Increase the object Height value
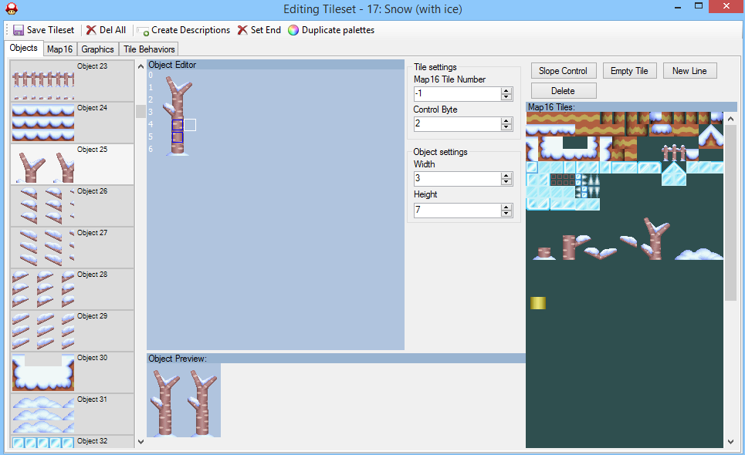745x455 pixels. pyautogui.click(x=506, y=207)
